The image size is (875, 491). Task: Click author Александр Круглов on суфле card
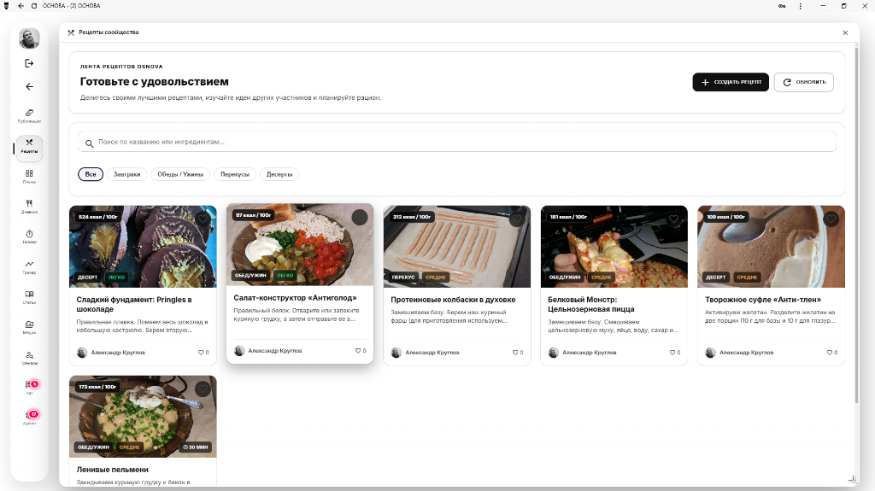coord(746,353)
